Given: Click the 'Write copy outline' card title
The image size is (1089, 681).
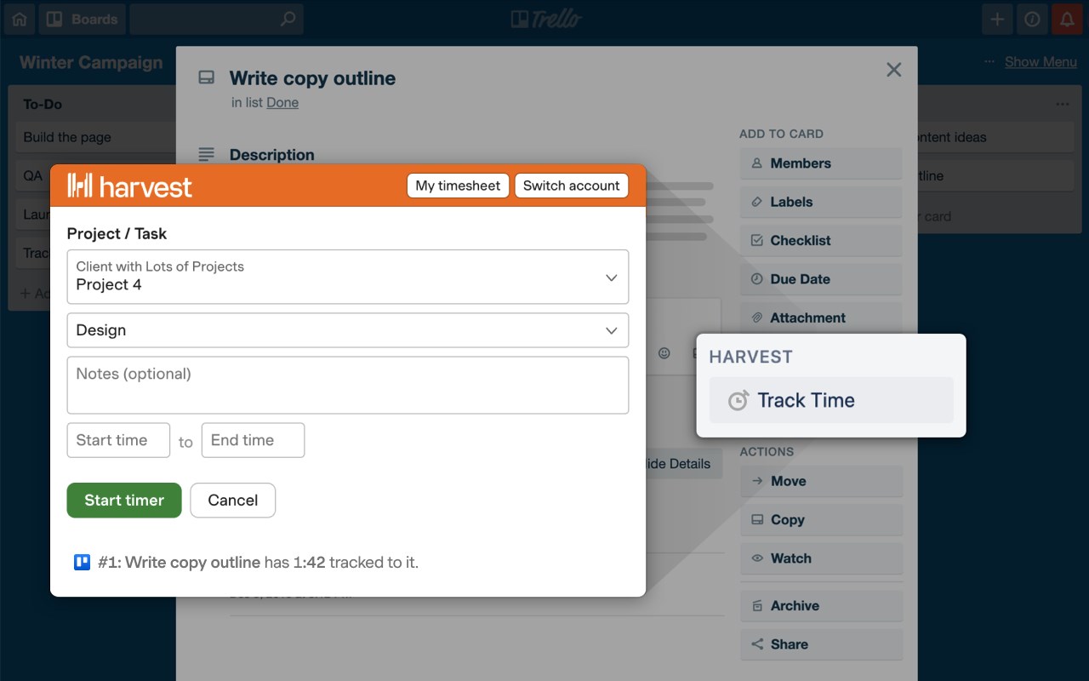Looking at the screenshot, I should pos(312,78).
